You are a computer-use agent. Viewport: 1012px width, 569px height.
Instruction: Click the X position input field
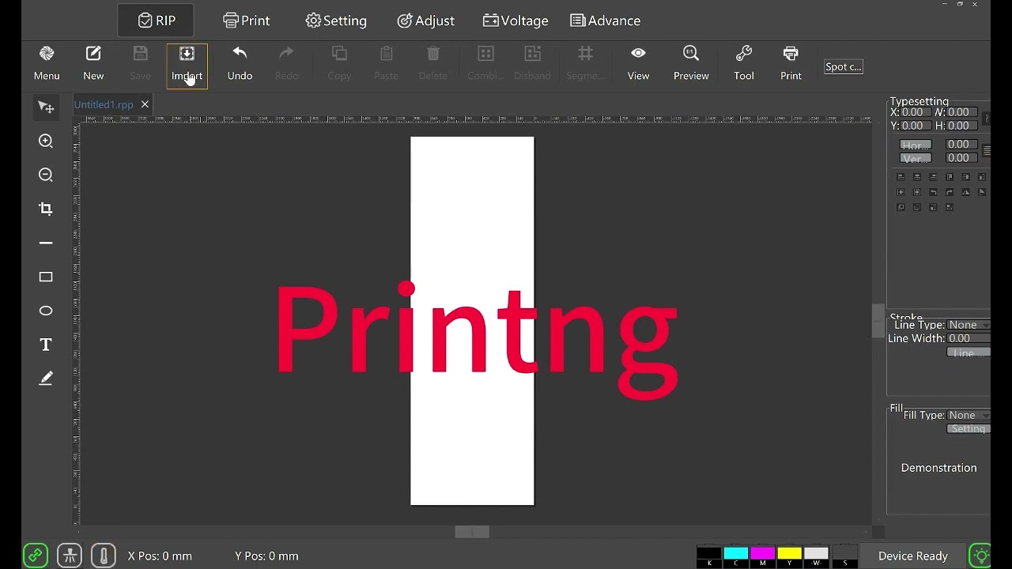point(916,112)
